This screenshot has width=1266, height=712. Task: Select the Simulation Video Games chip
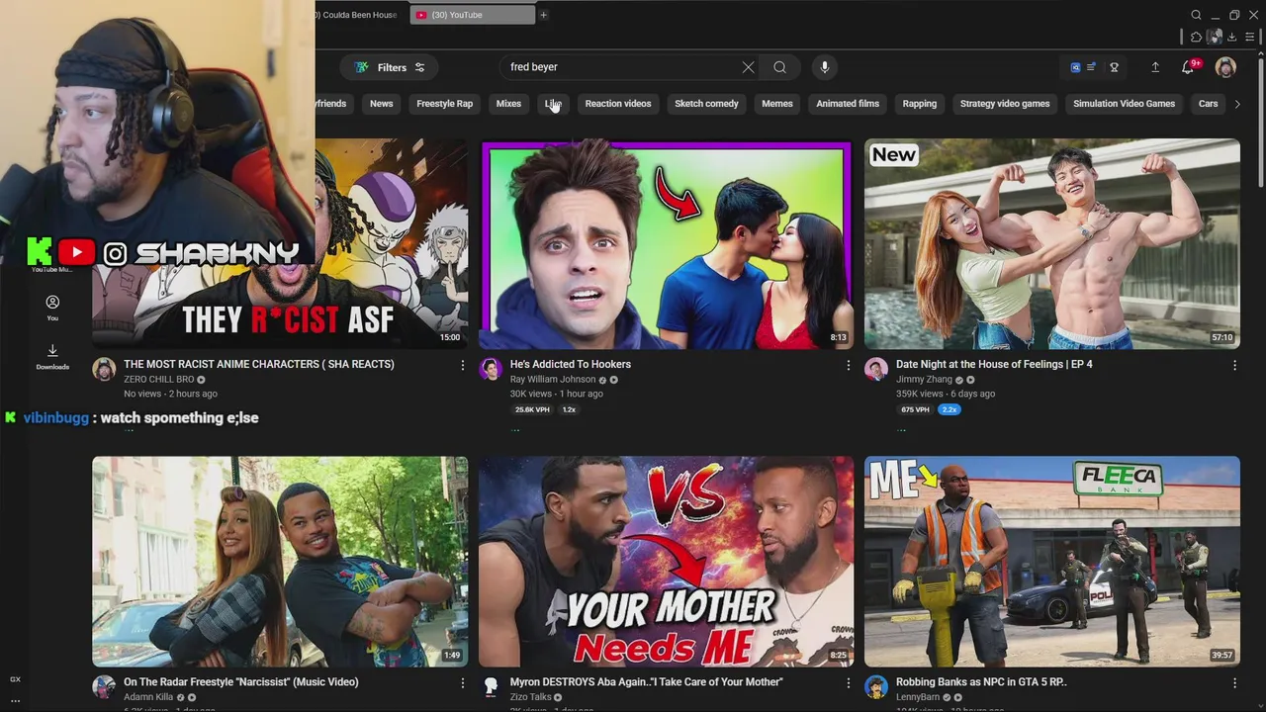pyautogui.click(x=1124, y=104)
